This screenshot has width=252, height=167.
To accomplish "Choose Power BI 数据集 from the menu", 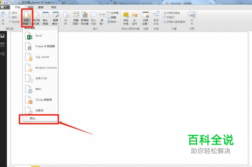I will pos(40,46).
